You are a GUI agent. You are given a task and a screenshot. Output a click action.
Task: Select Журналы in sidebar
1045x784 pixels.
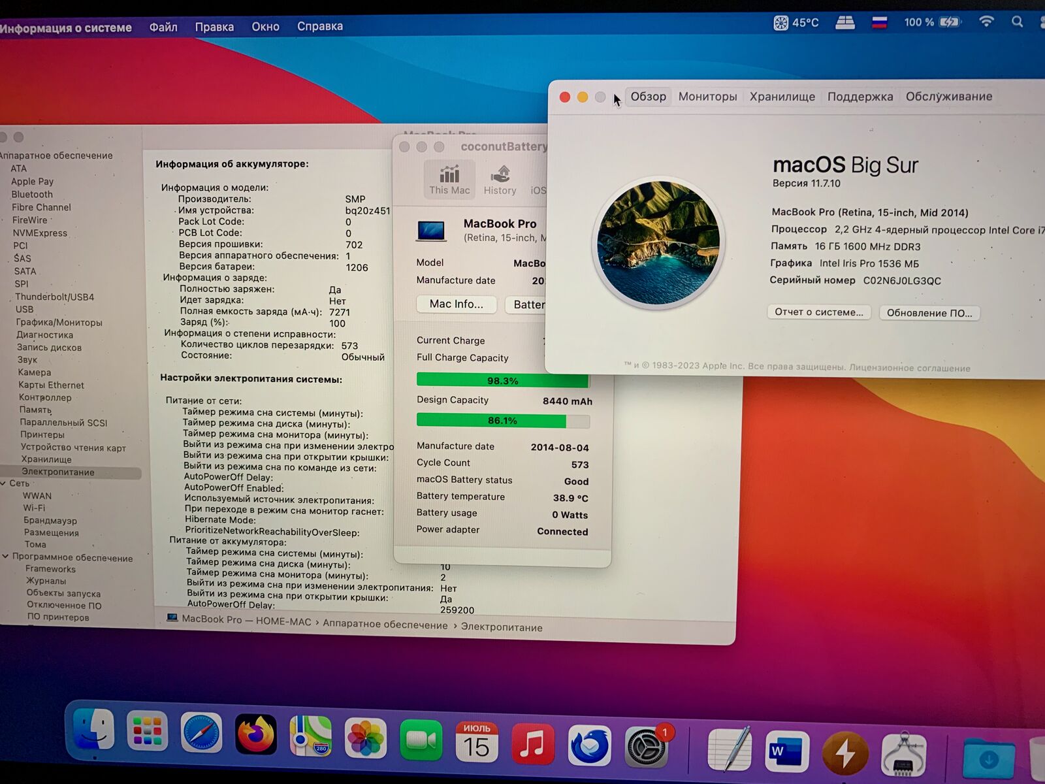(46, 581)
